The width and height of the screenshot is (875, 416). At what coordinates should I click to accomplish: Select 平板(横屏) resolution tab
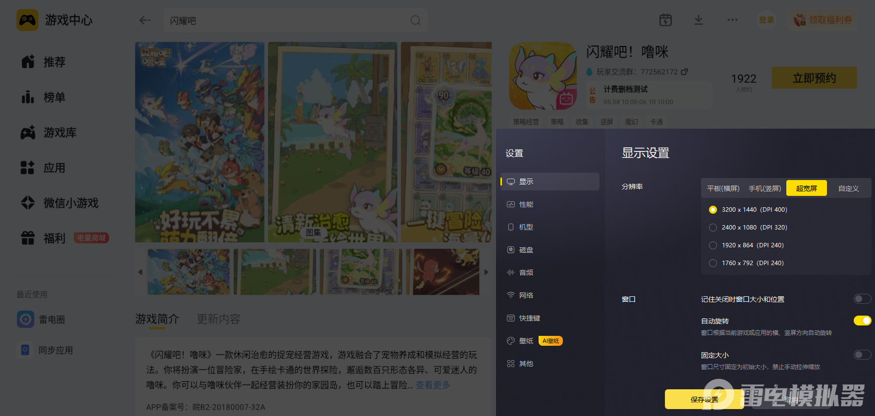click(723, 188)
